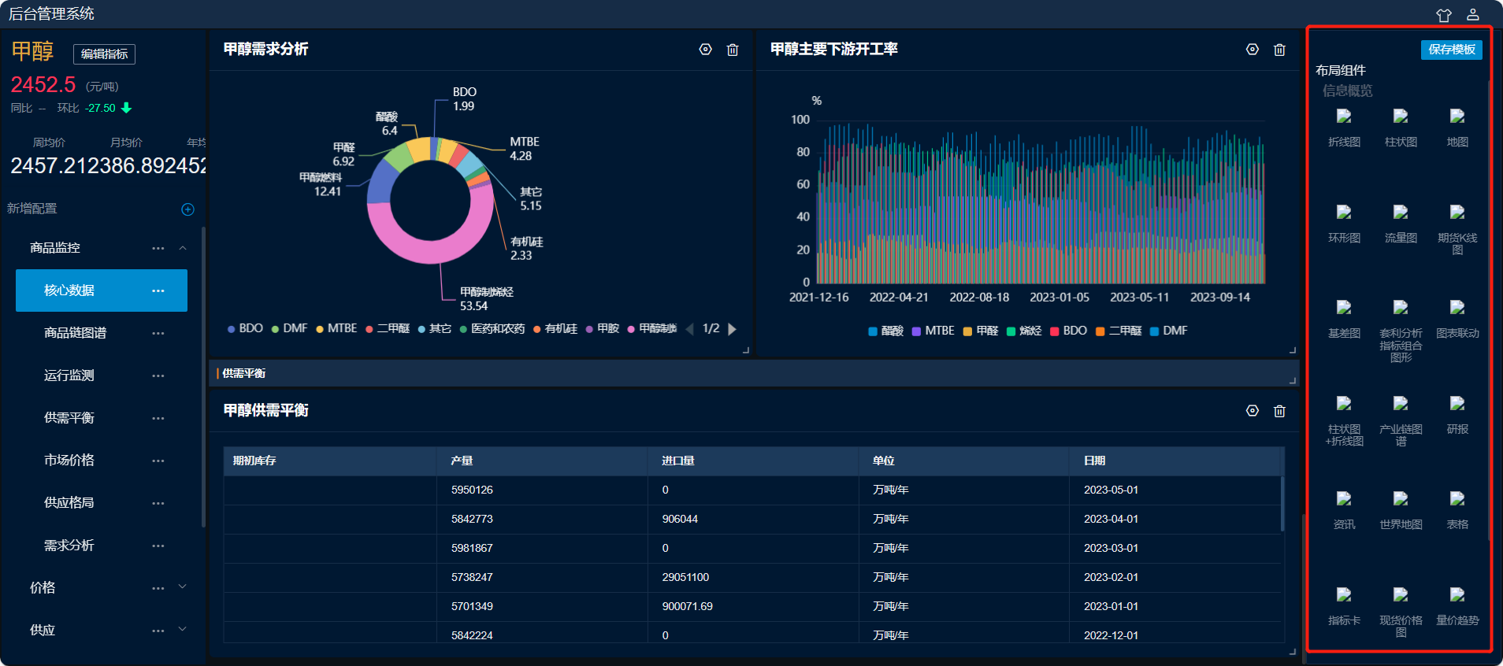Open the user profile icon in header

(1473, 14)
